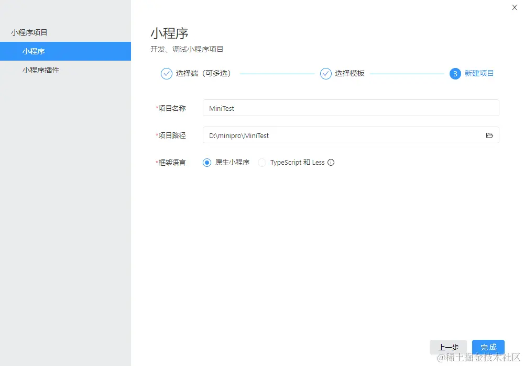Choose the TypeScript 和 Less radio option
Image resolution: width=524 pixels, height=366 pixels.
(262, 163)
